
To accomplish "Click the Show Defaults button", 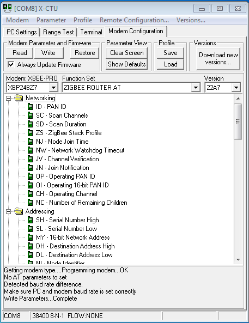I will click(x=127, y=64).
